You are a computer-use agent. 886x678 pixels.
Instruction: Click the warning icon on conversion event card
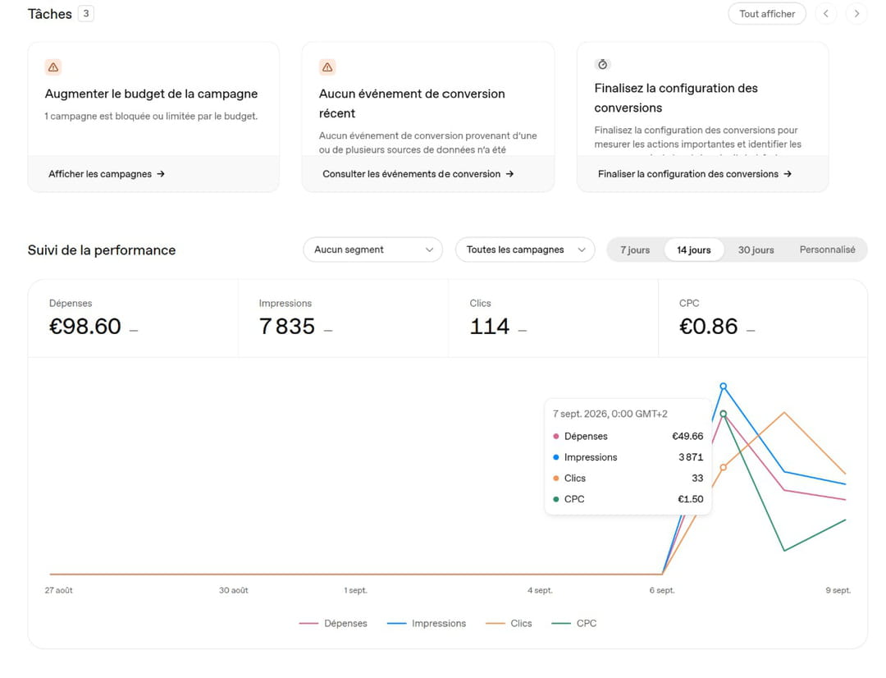(327, 67)
